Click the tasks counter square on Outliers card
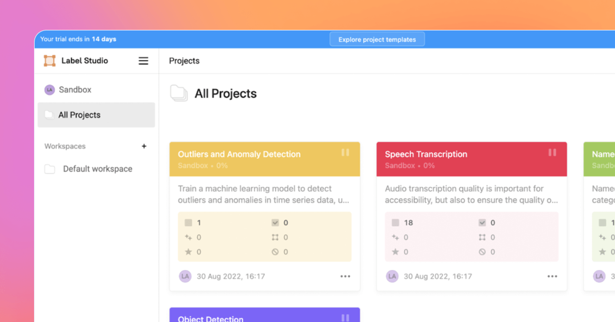 (188, 222)
